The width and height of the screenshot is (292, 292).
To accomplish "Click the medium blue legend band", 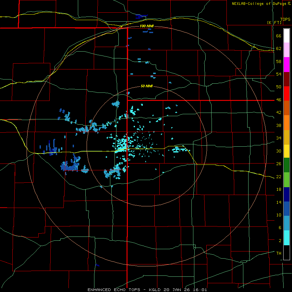I will tap(286, 209).
